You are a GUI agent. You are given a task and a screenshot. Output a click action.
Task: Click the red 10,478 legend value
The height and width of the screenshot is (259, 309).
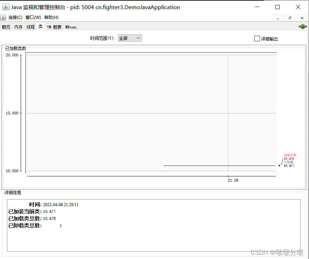click(x=289, y=159)
